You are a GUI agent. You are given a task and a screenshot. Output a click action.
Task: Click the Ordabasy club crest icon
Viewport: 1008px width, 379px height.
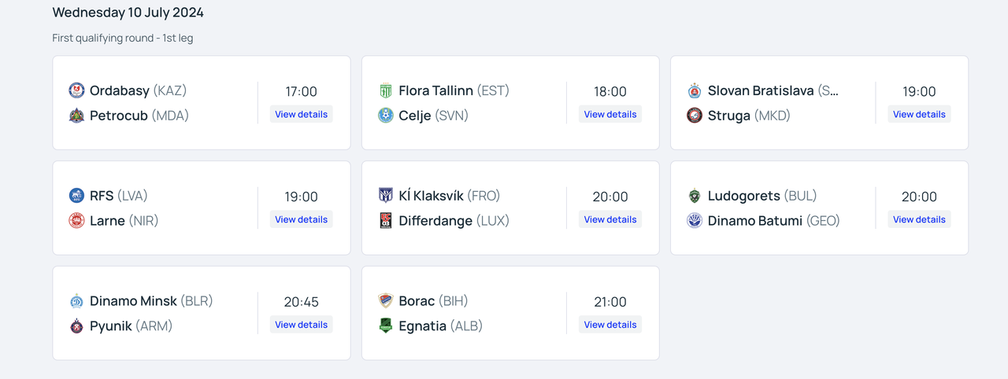(x=76, y=90)
